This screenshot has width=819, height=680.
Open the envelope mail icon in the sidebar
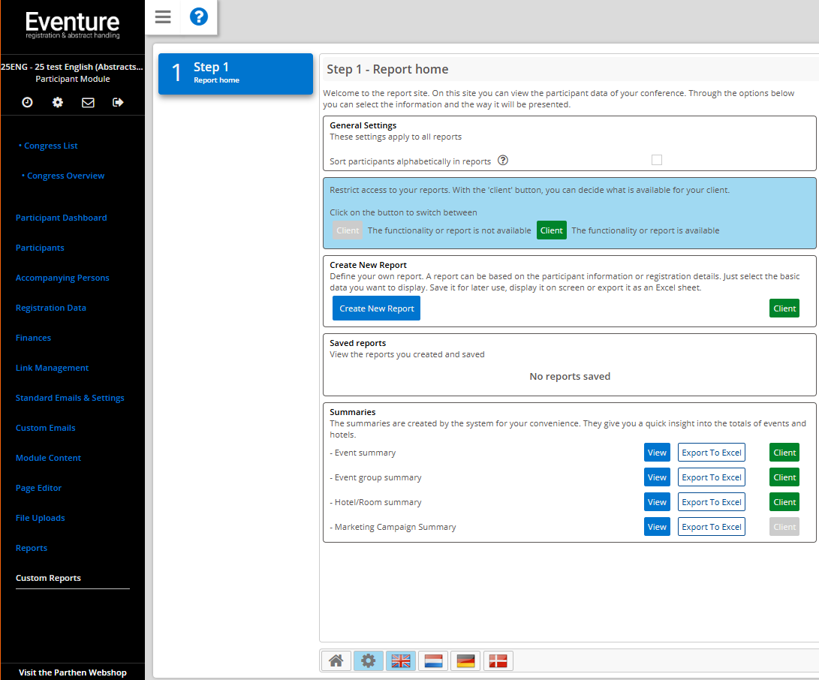pos(88,103)
